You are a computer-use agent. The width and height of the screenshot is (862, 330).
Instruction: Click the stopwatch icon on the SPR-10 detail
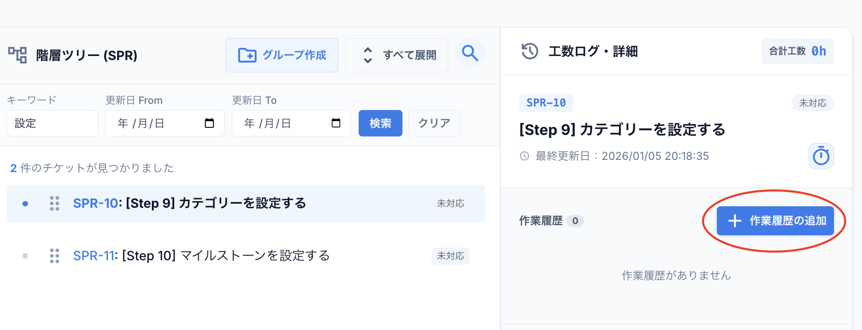click(x=821, y=156)
